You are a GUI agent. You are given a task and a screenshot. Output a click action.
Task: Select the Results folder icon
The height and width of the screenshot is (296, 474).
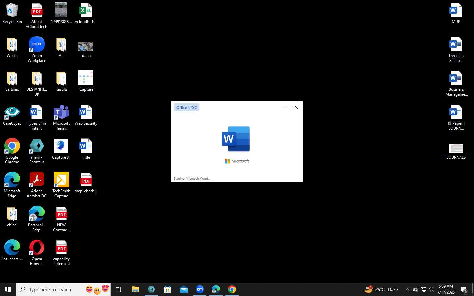(x=61, y=82)
